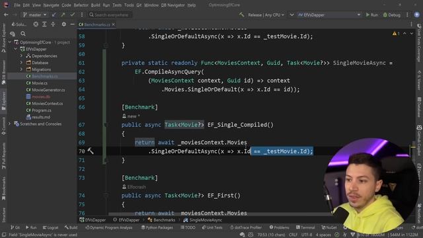Click the Debug button
423x238 pixels.
pos(392,15)
